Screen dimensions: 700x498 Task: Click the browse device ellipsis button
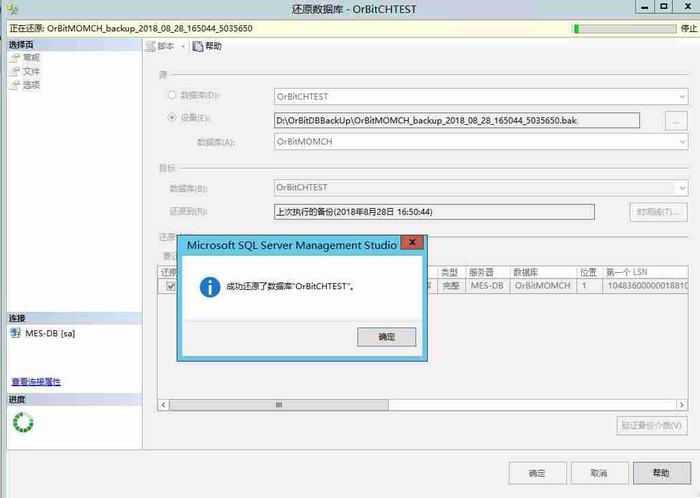pos(676,121)
